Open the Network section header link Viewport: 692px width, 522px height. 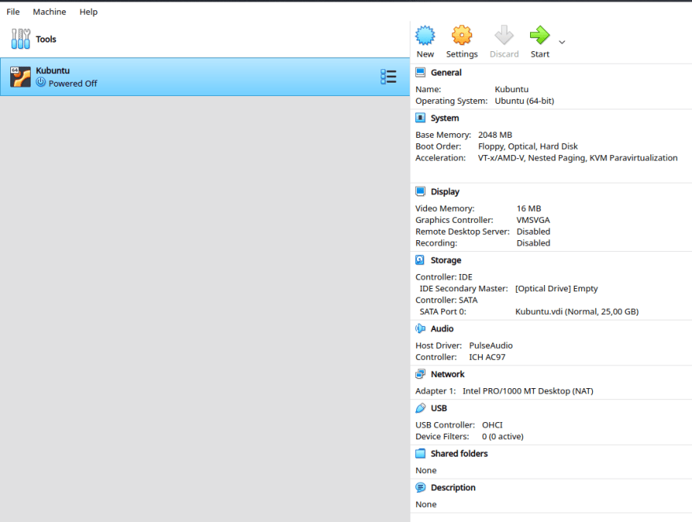(447, 374)
